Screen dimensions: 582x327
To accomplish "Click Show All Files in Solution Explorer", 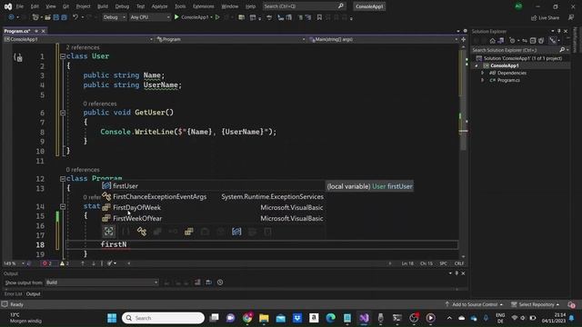I will tap(541, 40).
